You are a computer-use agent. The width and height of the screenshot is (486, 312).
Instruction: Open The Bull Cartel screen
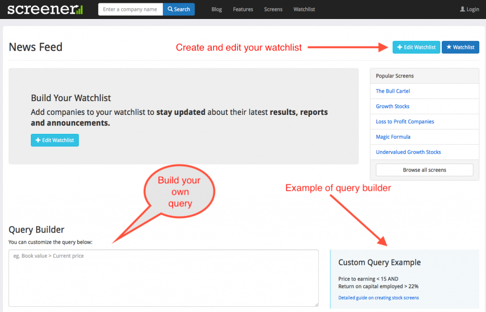click(x=393, y=91)
